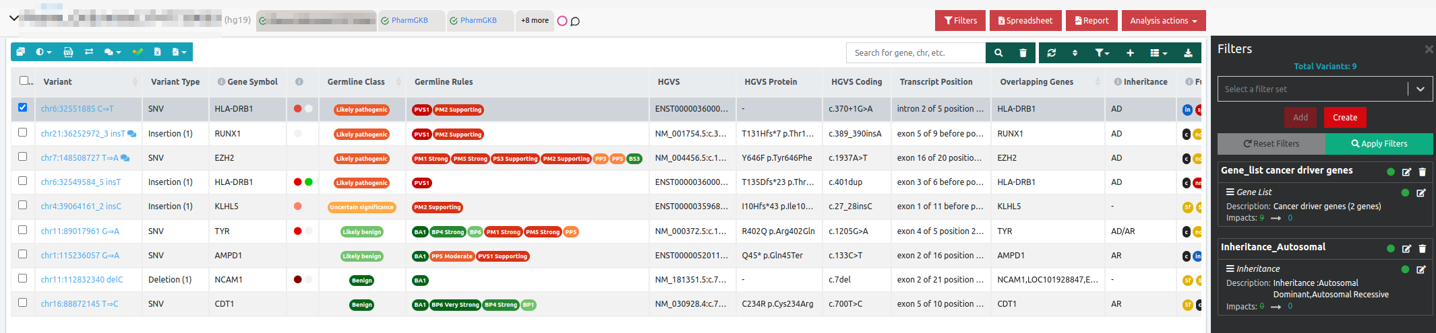Uncheck the chr6:32551885 variant row checkbox
Viewport: 1436px width, 333px height.
[x=23, y=108]
